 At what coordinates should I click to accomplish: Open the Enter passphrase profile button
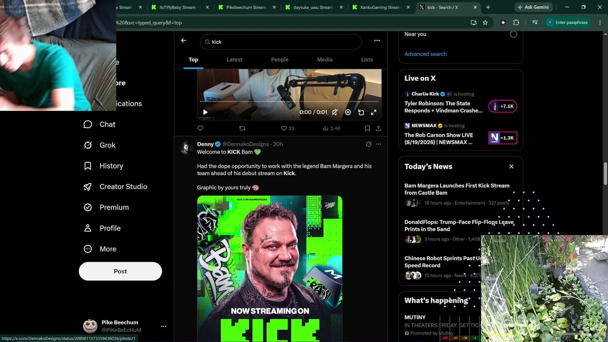tap(568, 22)
